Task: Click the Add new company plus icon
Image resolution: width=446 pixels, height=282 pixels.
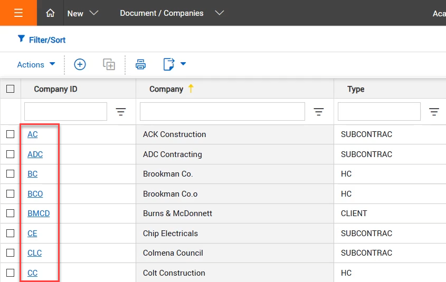Action: point(80,64)
